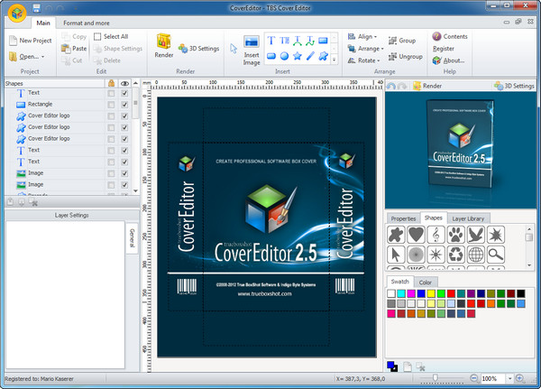Toggle the lock checkbox for the first Text layer

pyautogui.click(x=111, y=93)
